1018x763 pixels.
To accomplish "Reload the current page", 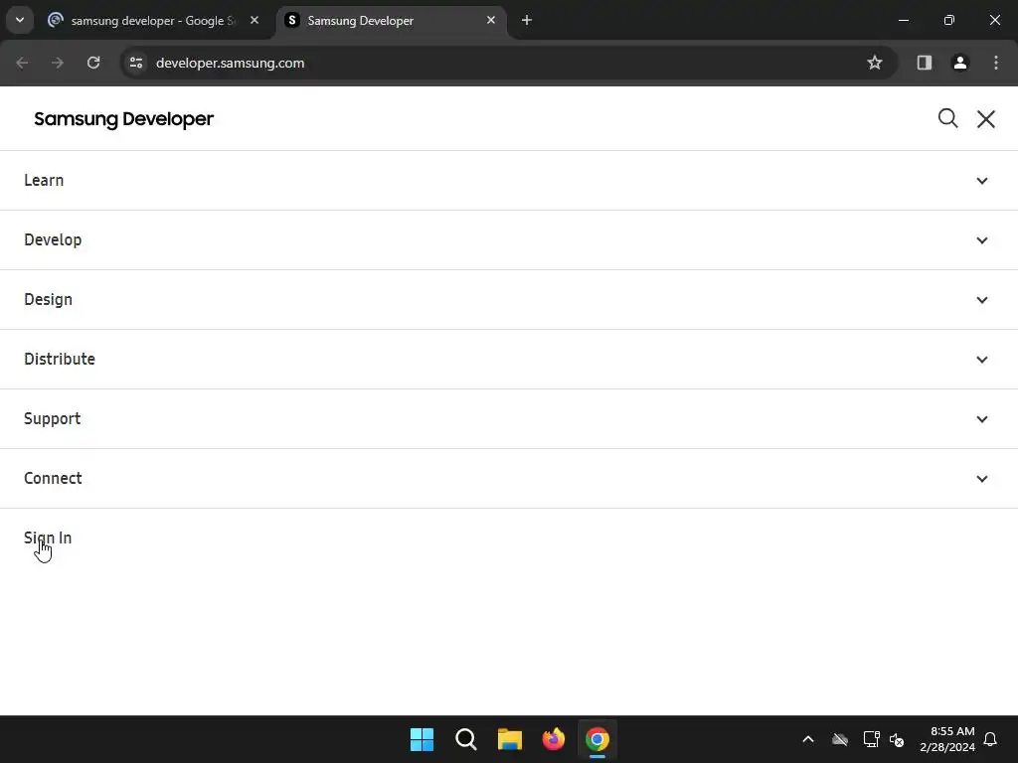I will tap(93, 63).
